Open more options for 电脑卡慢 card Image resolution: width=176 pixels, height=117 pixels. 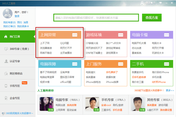(167, 35)
